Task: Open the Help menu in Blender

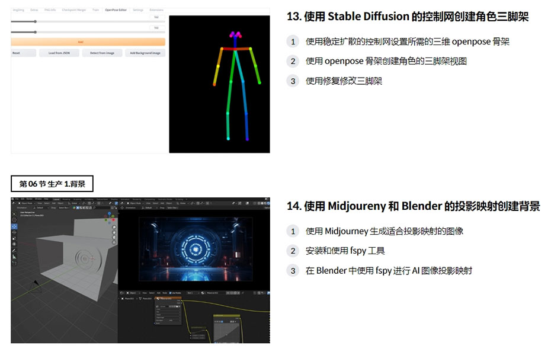Action: click(x=46, y=199)
